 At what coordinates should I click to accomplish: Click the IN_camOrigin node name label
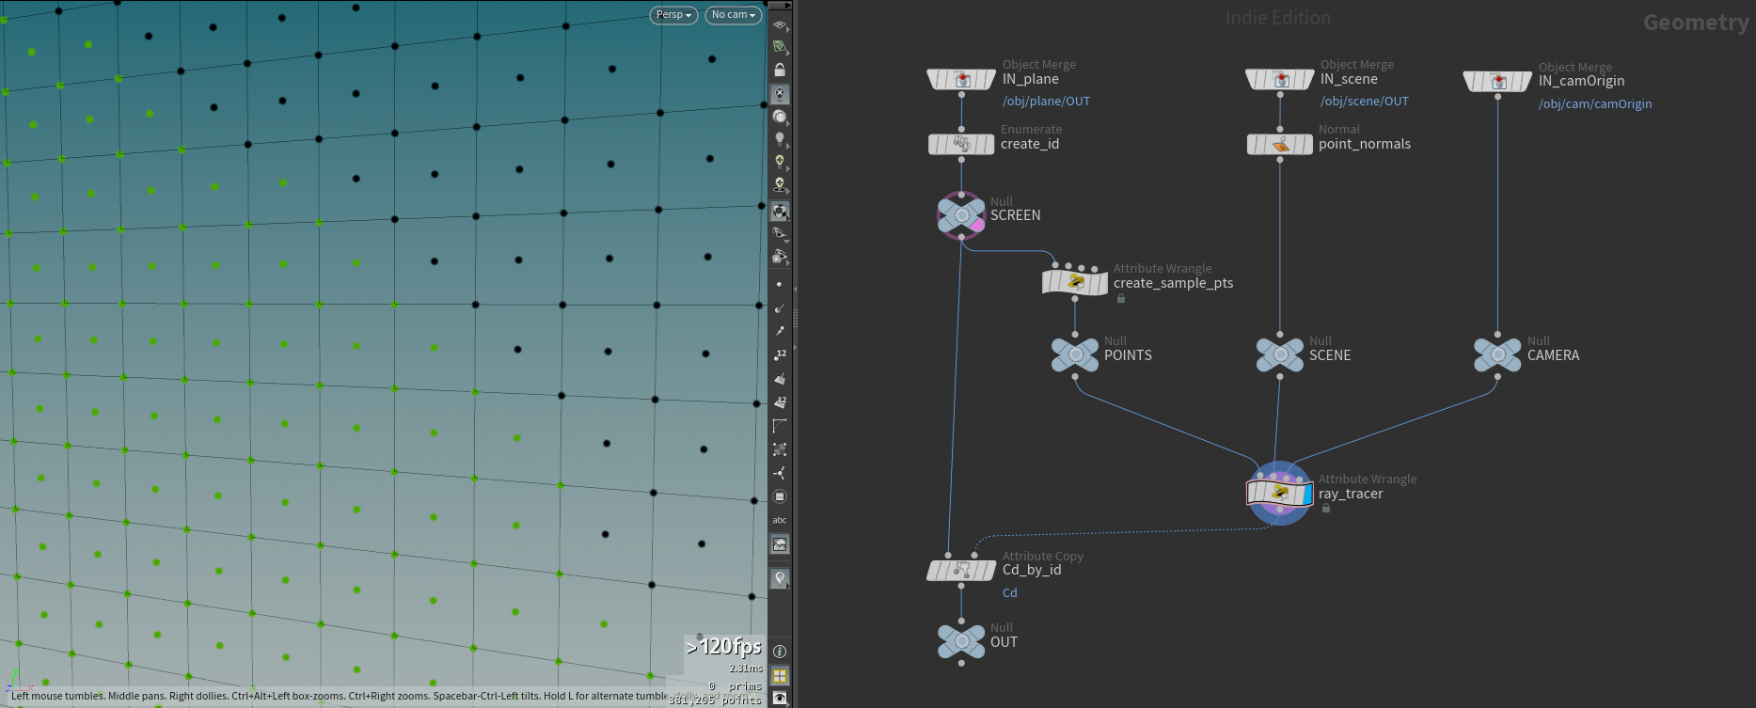coord(1581,81)
